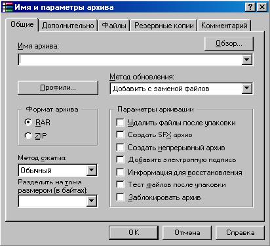Open the volume size dropdown arrow
This screenshot has height=246, width=270.
point(91,201)
